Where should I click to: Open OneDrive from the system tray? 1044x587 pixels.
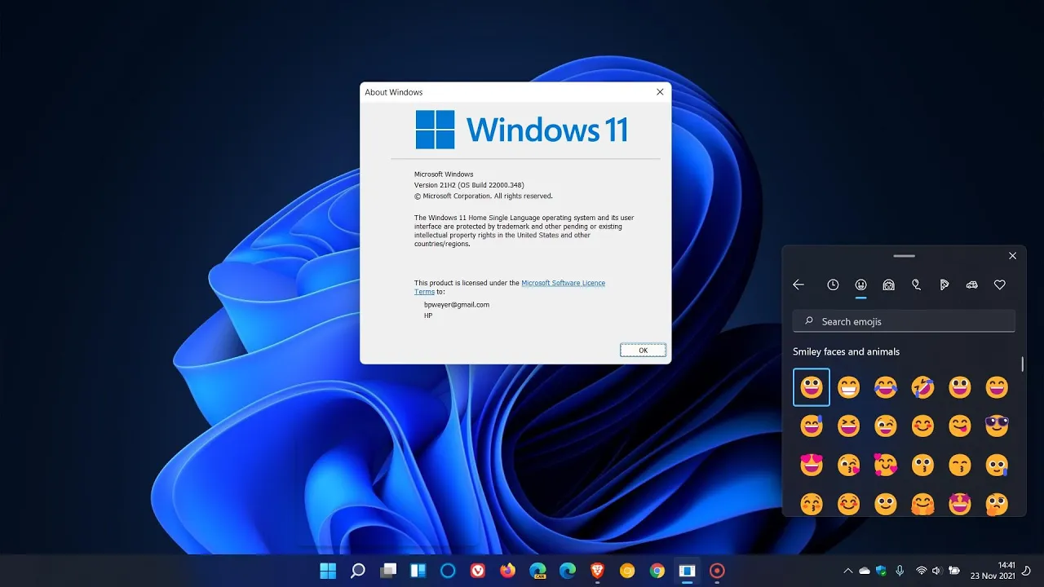coord(865,571)
